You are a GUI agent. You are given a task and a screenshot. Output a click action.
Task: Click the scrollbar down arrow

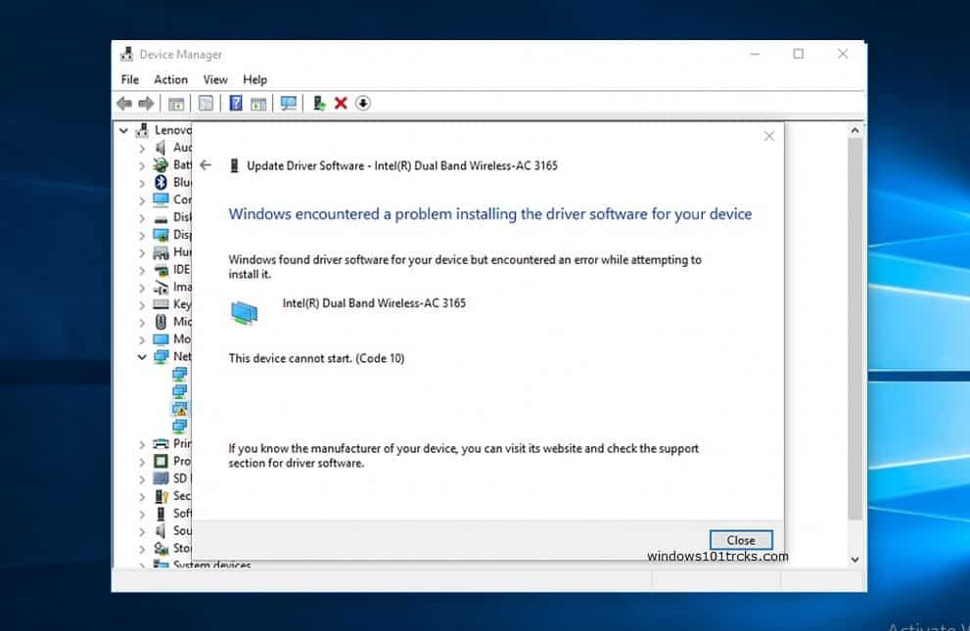click(855, 560)
